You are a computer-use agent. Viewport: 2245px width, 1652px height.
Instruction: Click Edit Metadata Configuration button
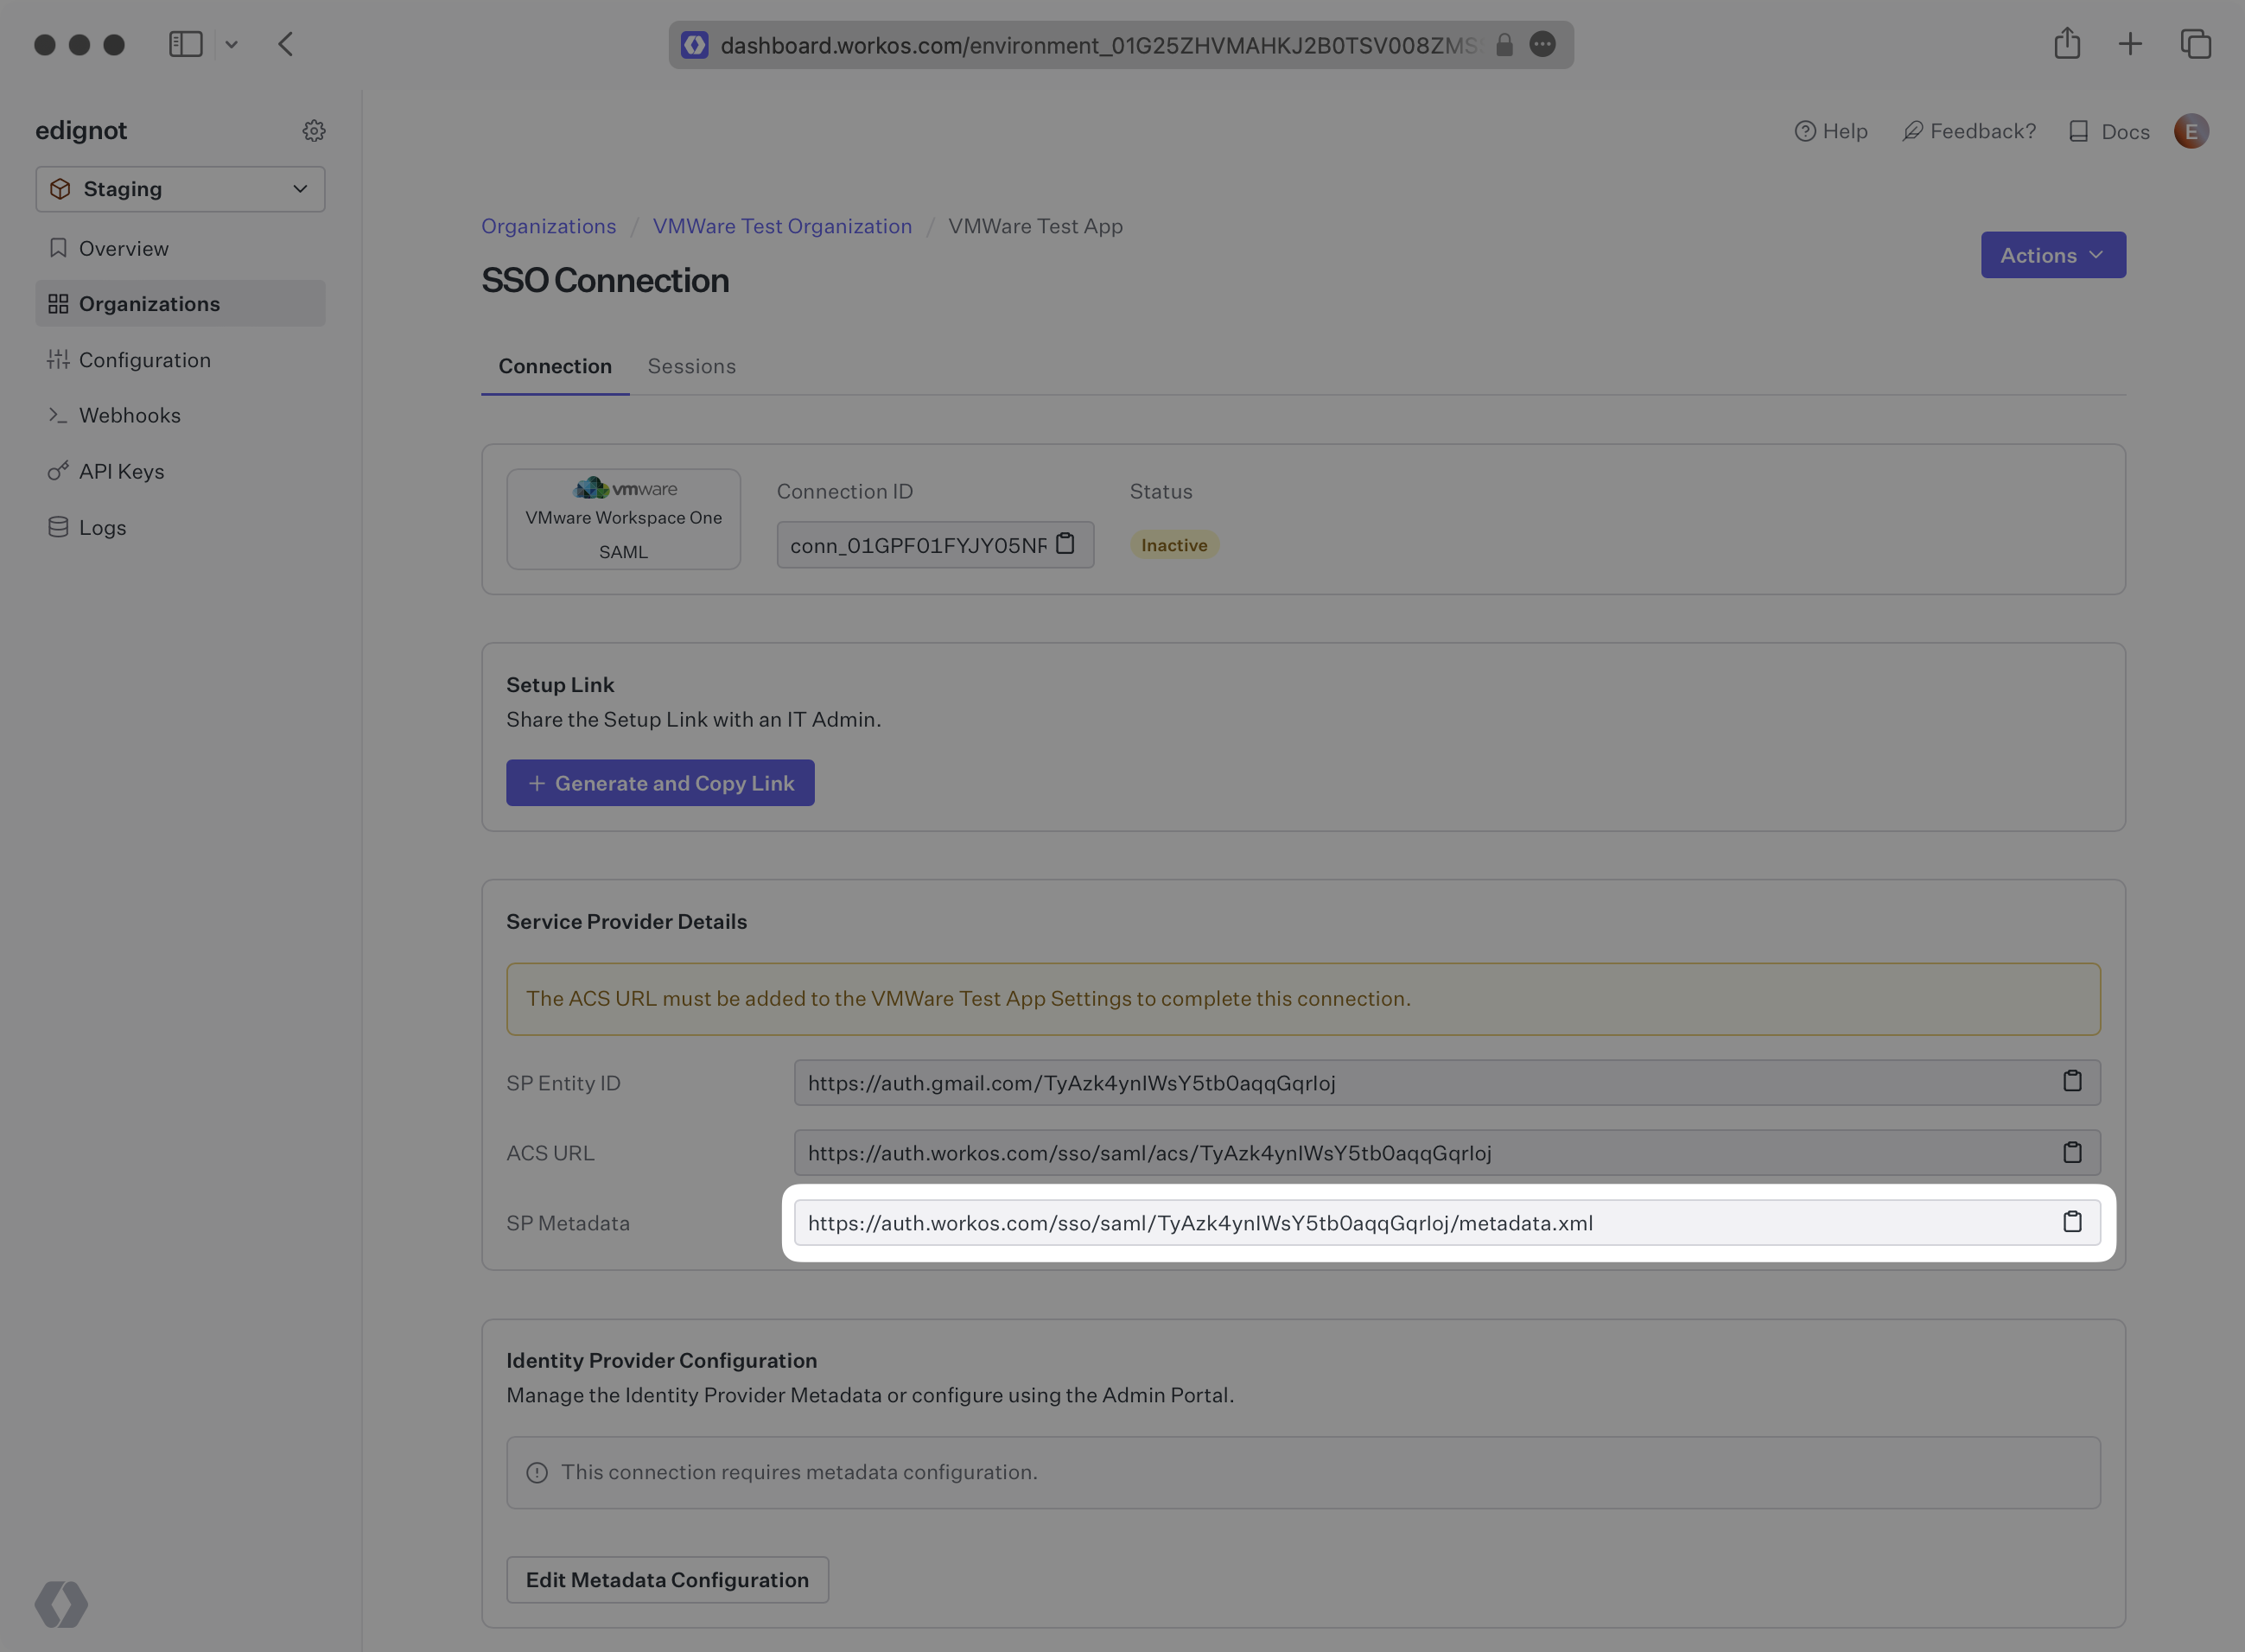pyautogui.click(x=667, y=1579)
